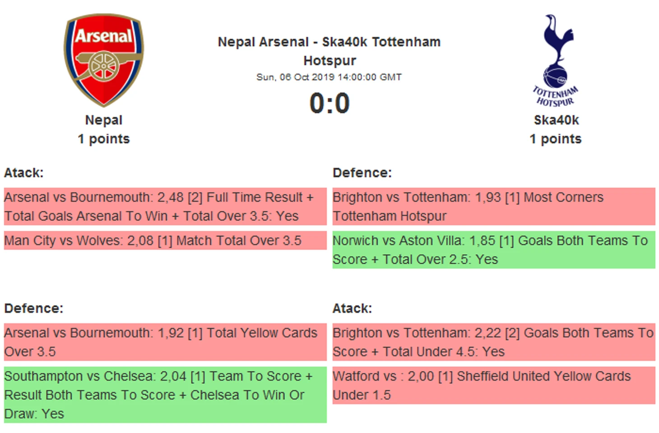Select Man City vs Wolves Over 3.5 bet
659x433 pixels.
pos(165,241)
